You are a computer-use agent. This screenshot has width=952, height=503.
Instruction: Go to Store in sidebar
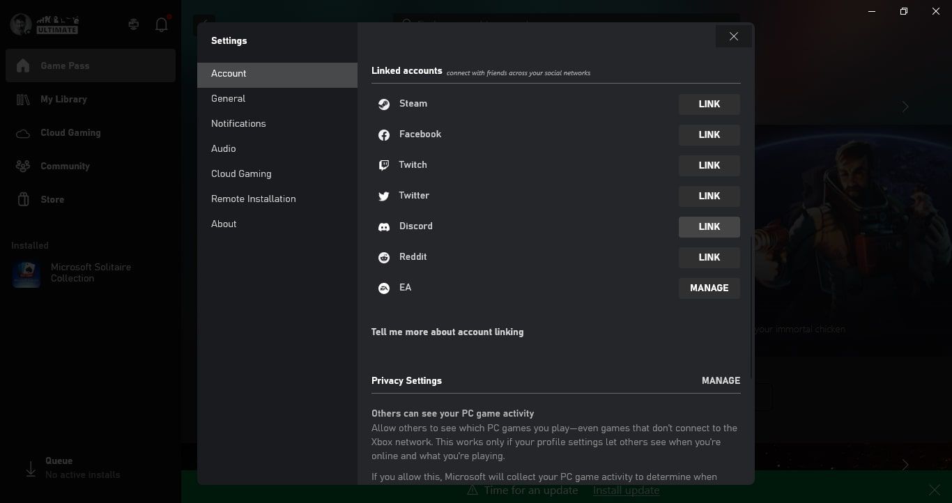91,199
